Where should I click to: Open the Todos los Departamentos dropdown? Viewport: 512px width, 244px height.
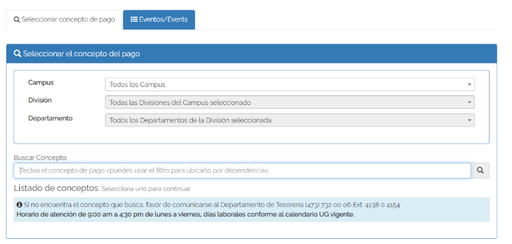[x=290, y=120]
